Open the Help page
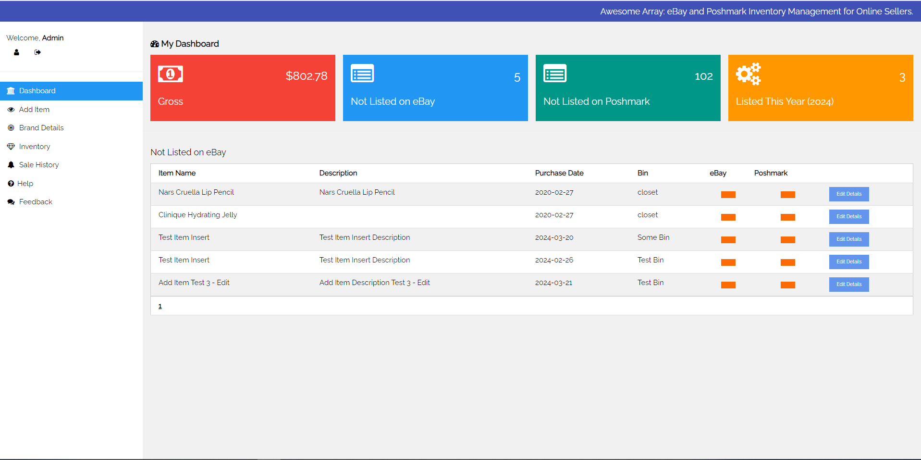This screenshot has width=921, height=460. click(71, 184)
